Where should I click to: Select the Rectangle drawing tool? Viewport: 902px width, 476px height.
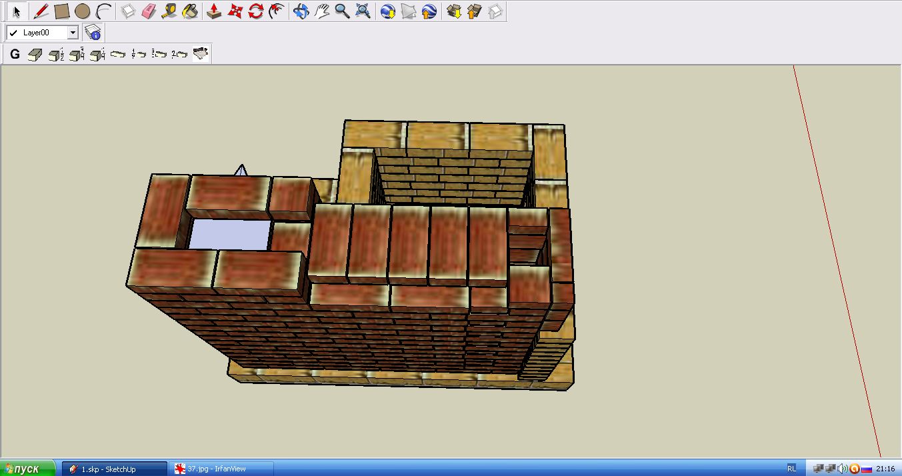(x=61, y=11)
